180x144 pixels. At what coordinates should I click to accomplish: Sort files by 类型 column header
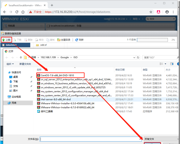point(145,70)
